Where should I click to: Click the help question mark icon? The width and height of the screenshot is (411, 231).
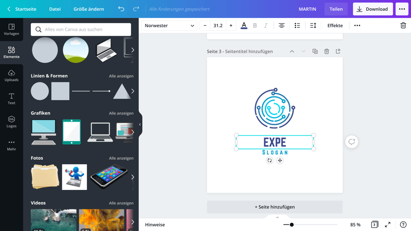click(403, 225)
